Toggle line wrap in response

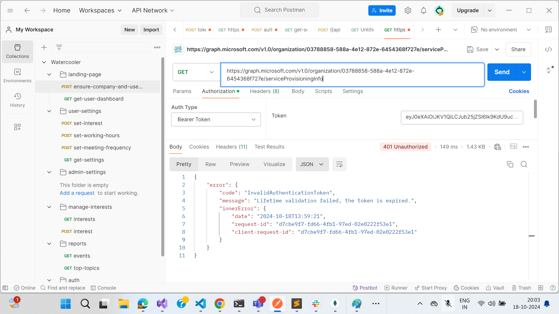339,164
